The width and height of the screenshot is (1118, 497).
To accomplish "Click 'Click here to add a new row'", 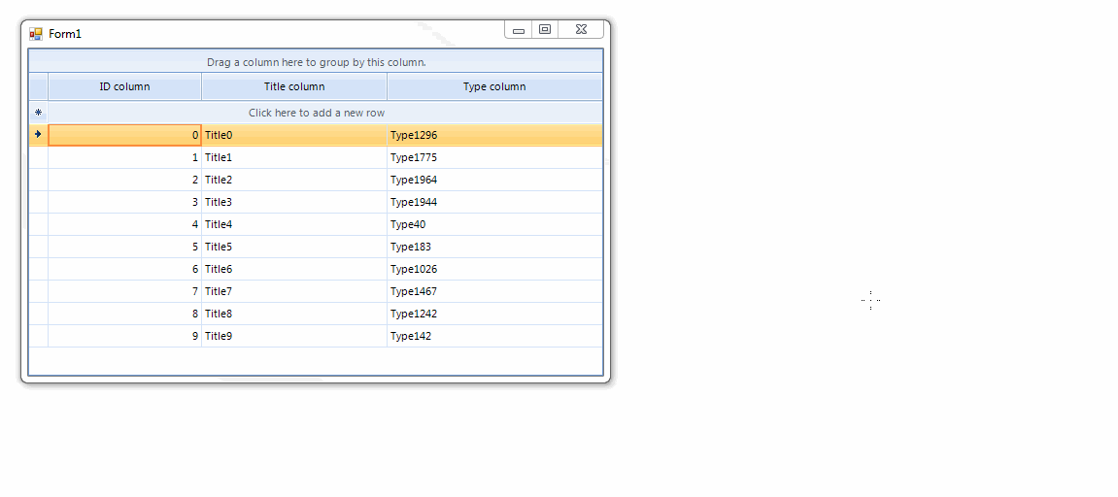I will (x=317, y=113).
